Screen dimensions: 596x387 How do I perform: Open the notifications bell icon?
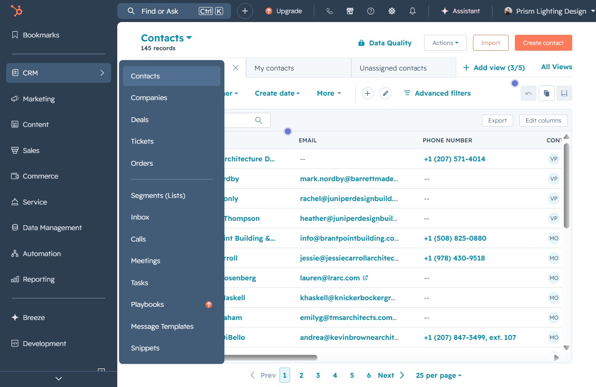pos(413,11)
